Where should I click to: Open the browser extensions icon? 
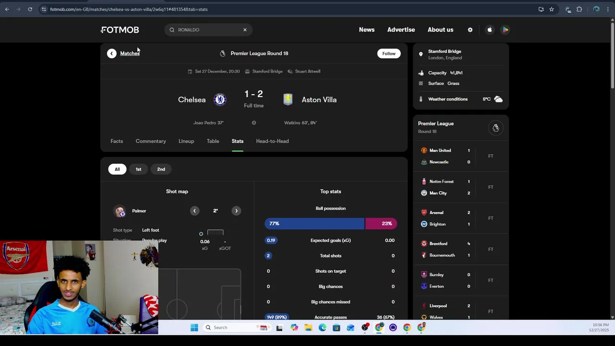579,9
